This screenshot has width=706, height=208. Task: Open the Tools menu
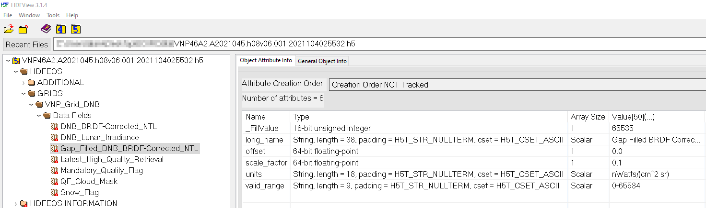(53, 15)
